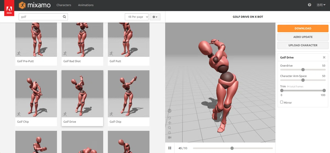Click running-man icon on Golf Pre-Putt thumbnail
Viewport: 330px width, 153px height.
(x=19, y=53)
